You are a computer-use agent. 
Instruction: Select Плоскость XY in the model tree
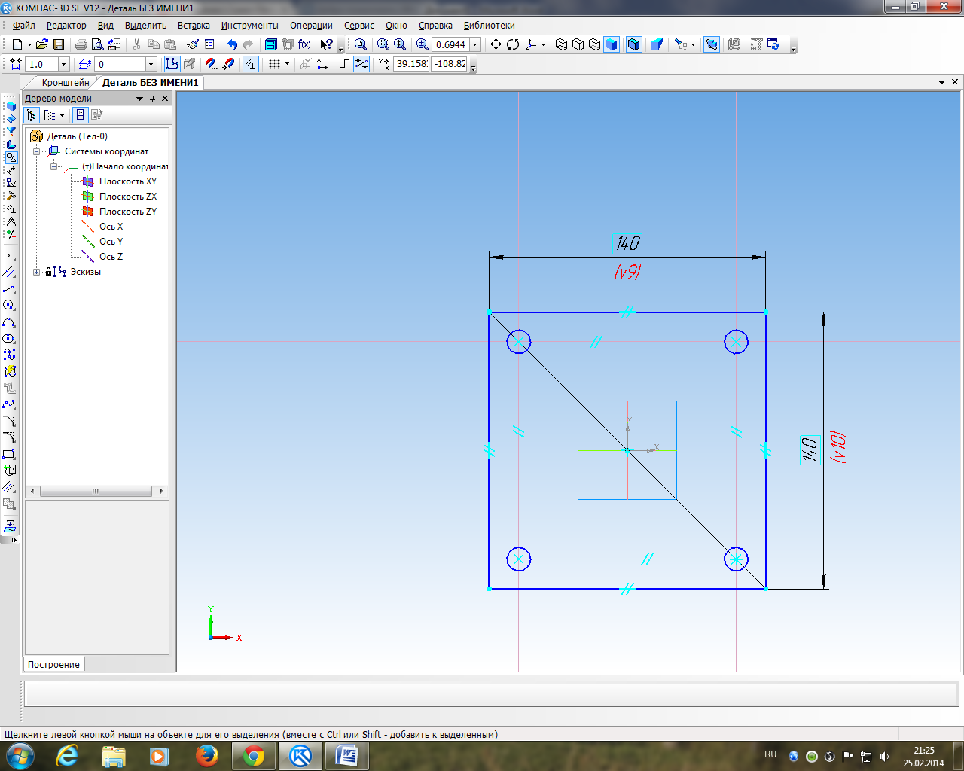point(128,181)
